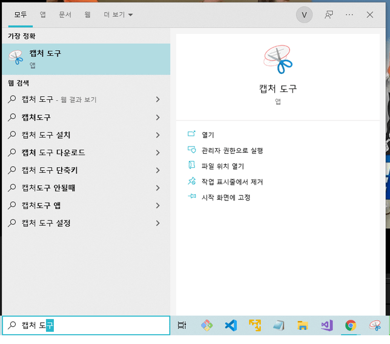Screen dimensions: 390x344
Task: Expand arrow for 캡처 도구 설정
Action: pos(157,223)
